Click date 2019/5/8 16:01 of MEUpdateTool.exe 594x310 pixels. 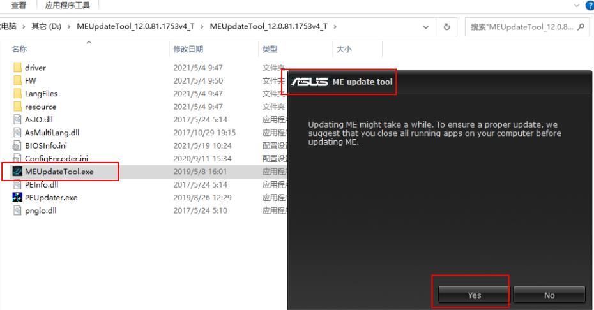[x=200, y=172]
